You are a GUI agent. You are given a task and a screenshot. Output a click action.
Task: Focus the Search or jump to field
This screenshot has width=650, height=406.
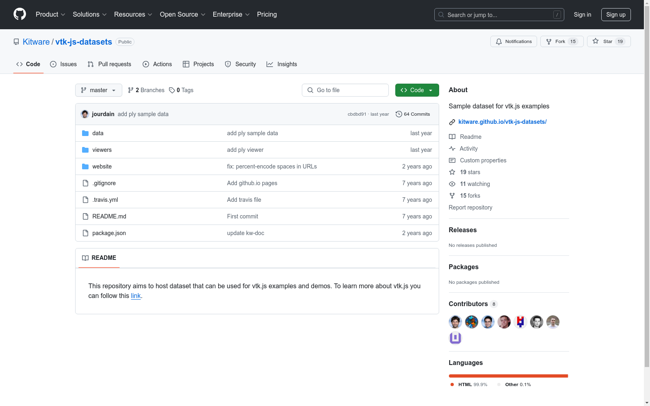[499, 15]
